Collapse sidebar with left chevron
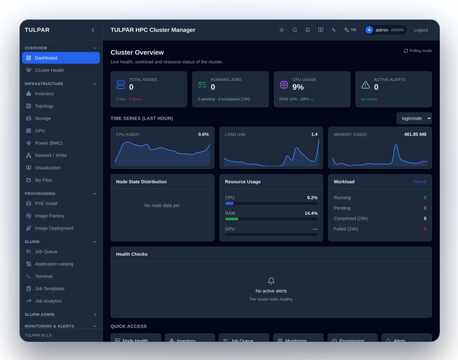This screenshot has width=458, height=360. tap(92, 30)
